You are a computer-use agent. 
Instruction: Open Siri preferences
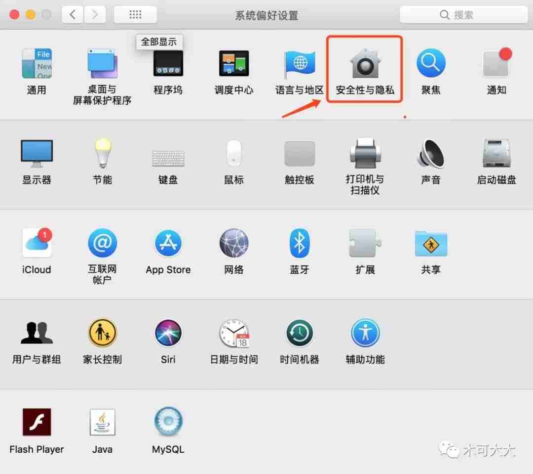click(x=168, y=333)
